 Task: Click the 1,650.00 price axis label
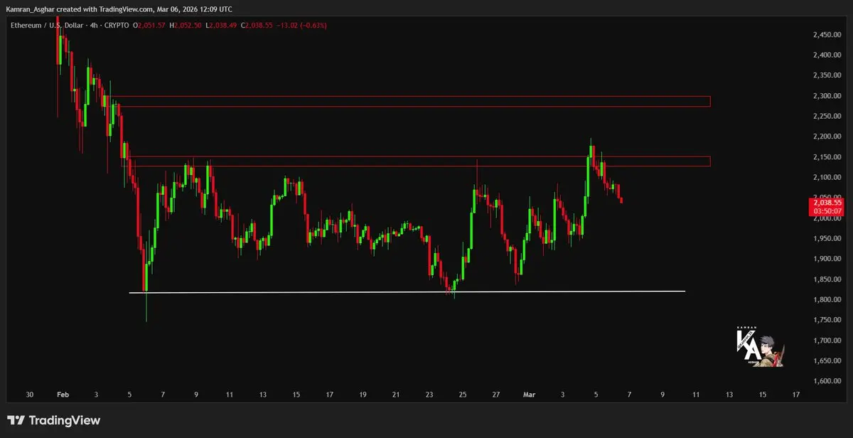[827, 361]
